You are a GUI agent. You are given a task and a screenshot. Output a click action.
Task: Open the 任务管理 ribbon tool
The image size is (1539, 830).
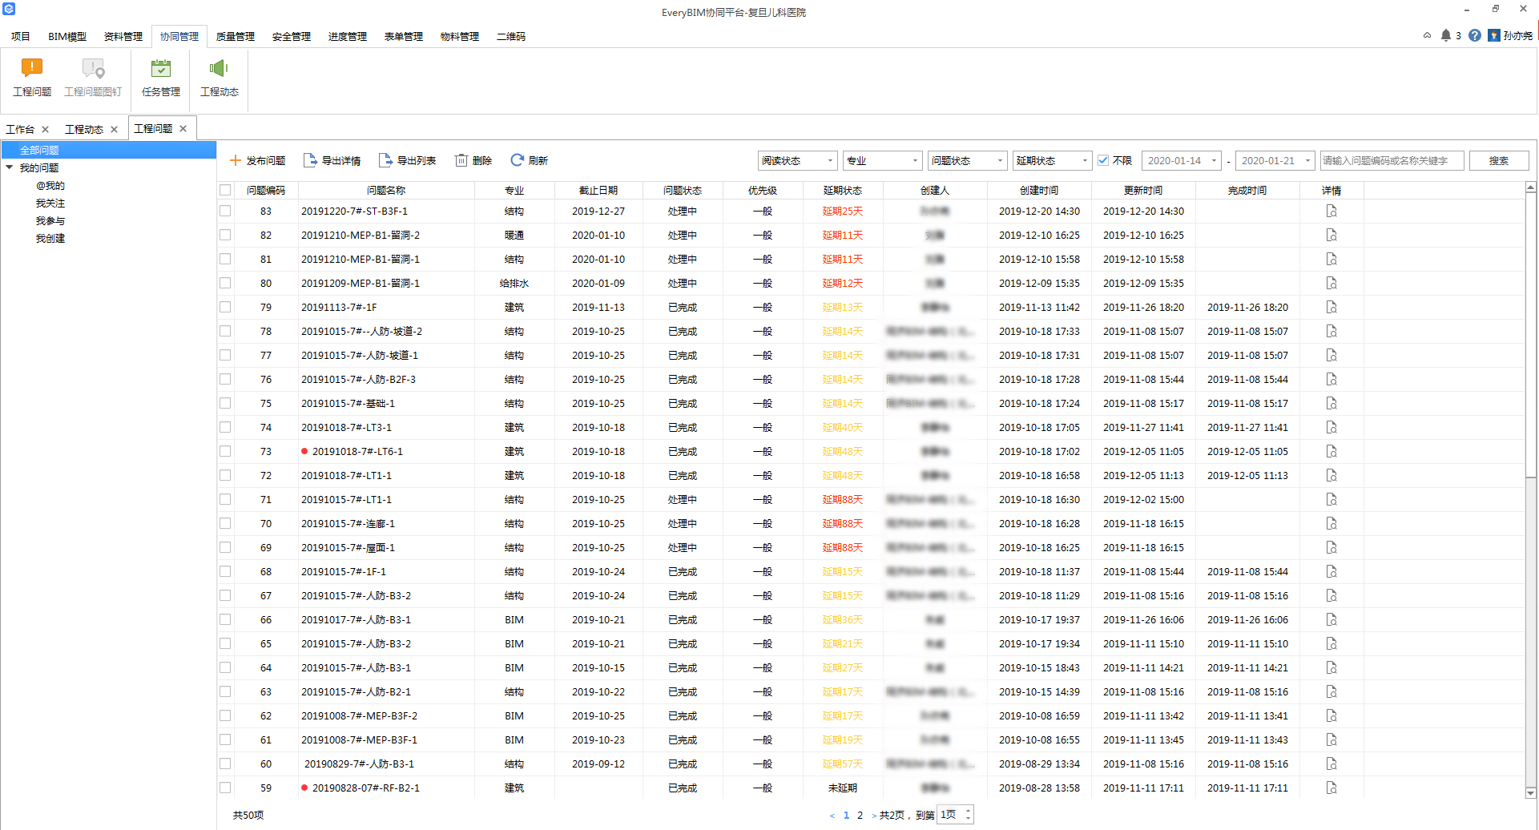pos(161,78)
